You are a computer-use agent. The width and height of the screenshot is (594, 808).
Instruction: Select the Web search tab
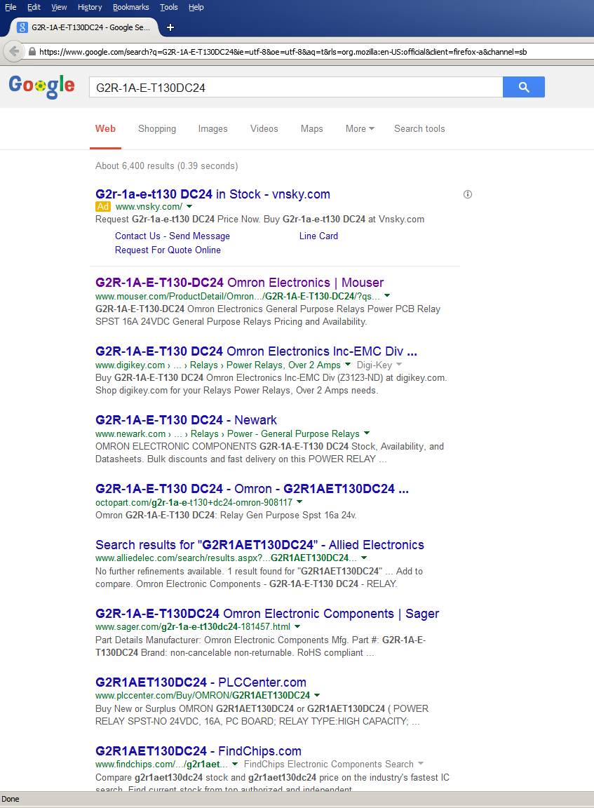(105, 129)
